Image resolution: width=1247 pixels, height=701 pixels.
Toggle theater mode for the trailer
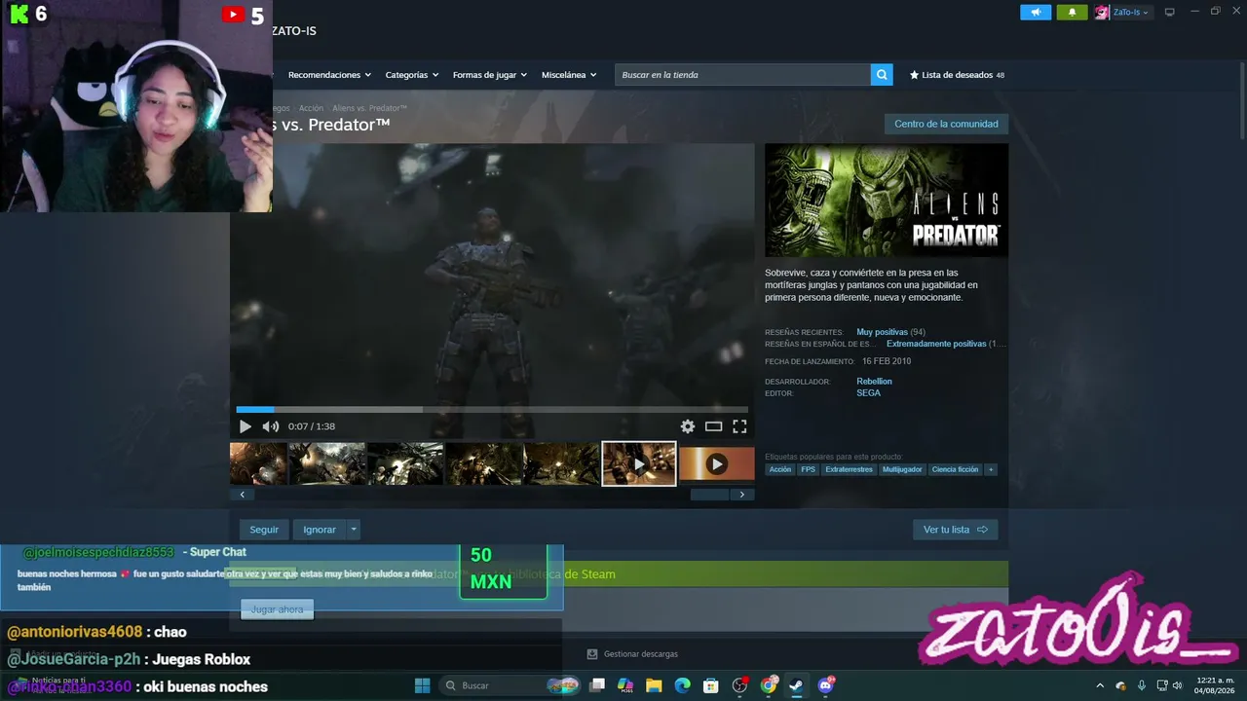(713, 426)
